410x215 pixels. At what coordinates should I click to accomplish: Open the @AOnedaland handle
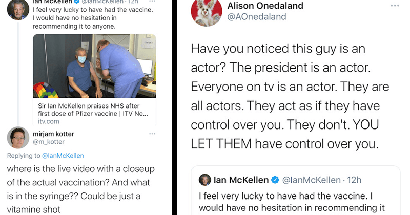[x=256, y=17]
